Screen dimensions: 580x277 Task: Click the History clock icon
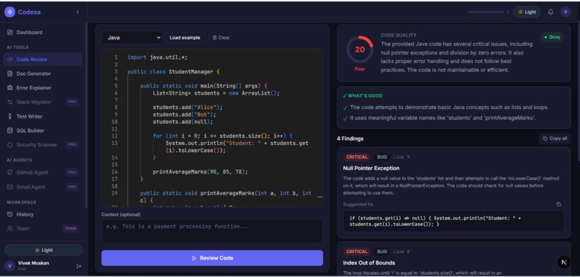[10, 215]
